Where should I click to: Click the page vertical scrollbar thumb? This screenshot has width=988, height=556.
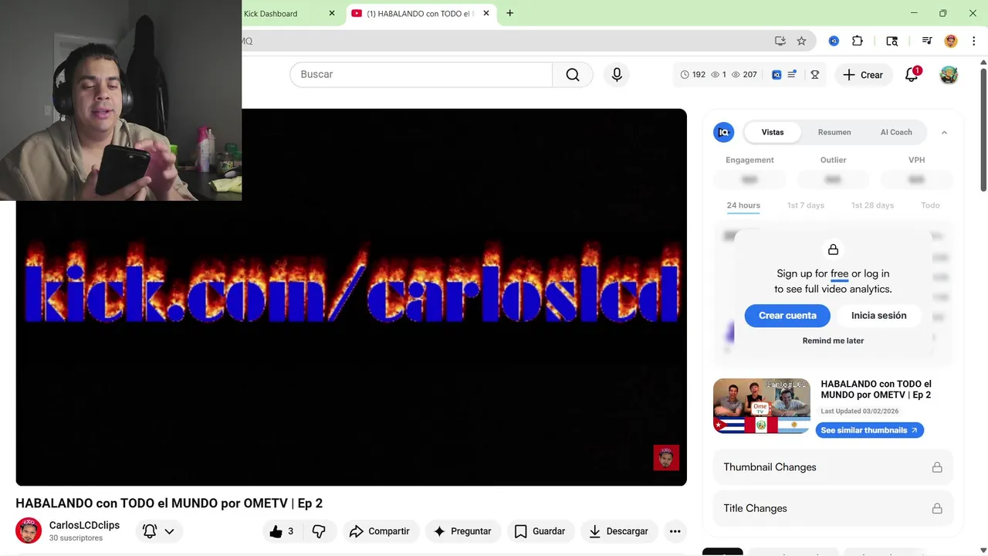pyautogui.click(x=983, y=131)
